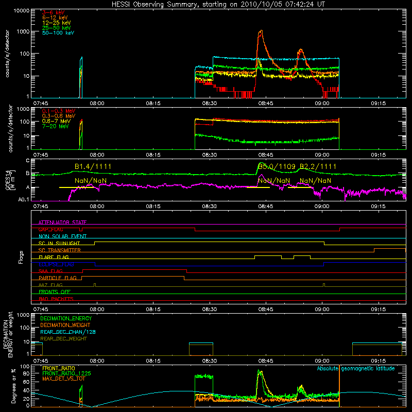
Task: Click the NON_SOLAR_EVENT flag label
Action: (x=62, y=236)
